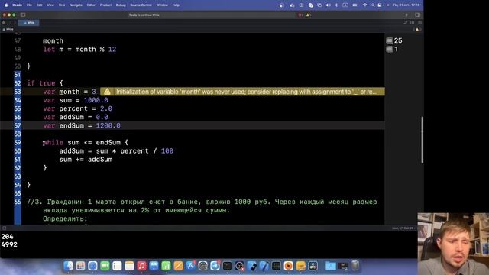Open Launchpad from the dock
Viewport: 489px width, 275px height.
point(80,266)
